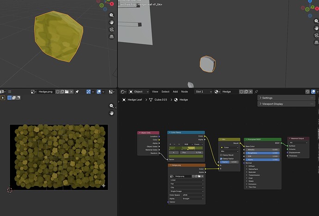This screenshot has height=216, width=319.
Task: Open Object shader type dropdown
Action: coord(139,92)
